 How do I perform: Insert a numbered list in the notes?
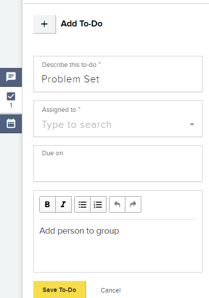click(99, 204)
